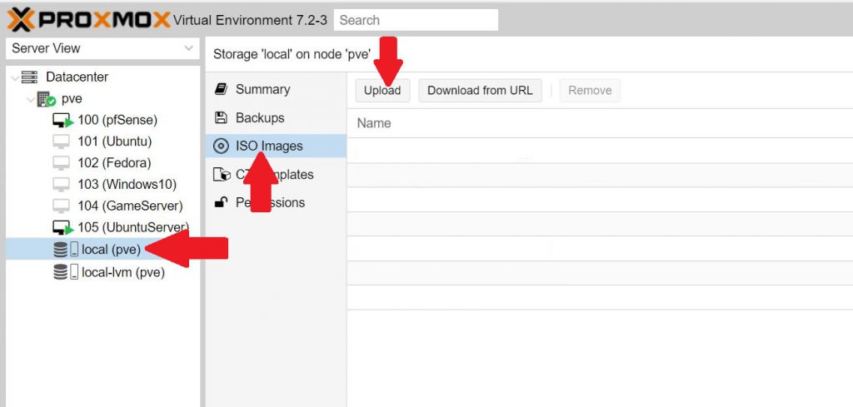853x407 pixels.
Task: Focus the Search input field
Action: pos(416,20)
